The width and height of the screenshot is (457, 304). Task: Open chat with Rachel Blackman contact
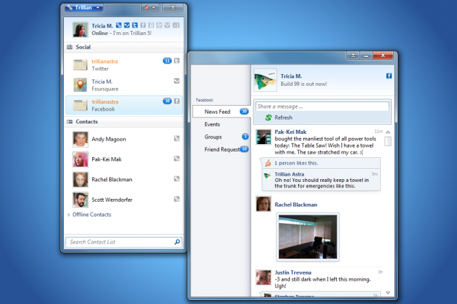[x=124, y=180]
